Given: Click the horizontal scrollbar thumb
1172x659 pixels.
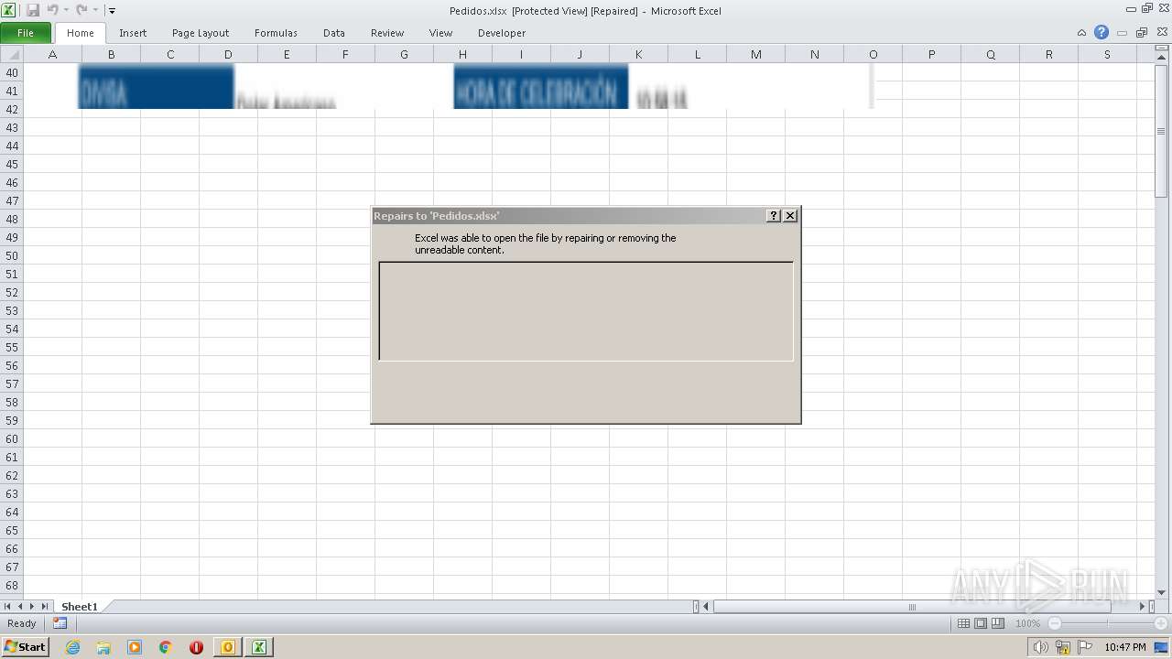Looking at the screenshot, I should (911, 606).
